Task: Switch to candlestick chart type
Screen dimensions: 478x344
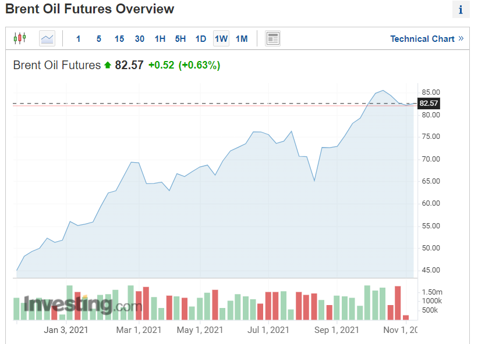Action: pyautogui.click(x=20, y=39)
